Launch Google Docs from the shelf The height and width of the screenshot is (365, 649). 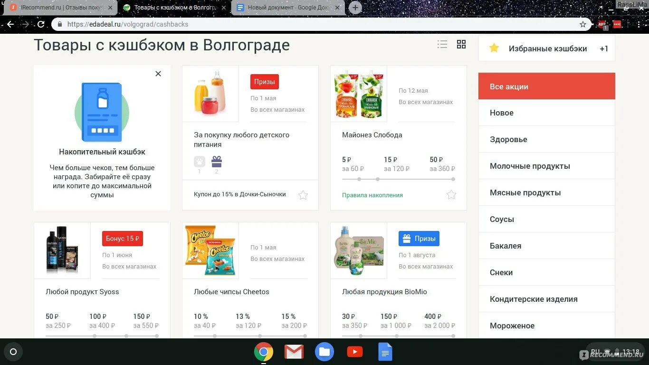(385, 352)
